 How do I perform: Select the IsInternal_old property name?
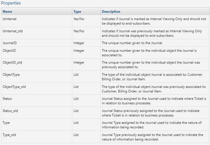coord(12,31)
